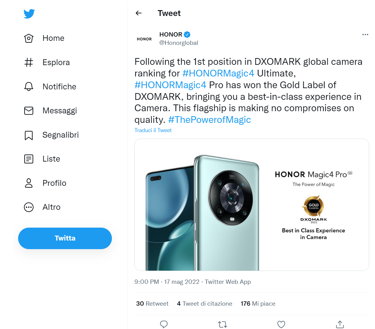The image size is (375, 329).
Task: Open the HONOR Magic4 Pro image
Action: (251, 205)
